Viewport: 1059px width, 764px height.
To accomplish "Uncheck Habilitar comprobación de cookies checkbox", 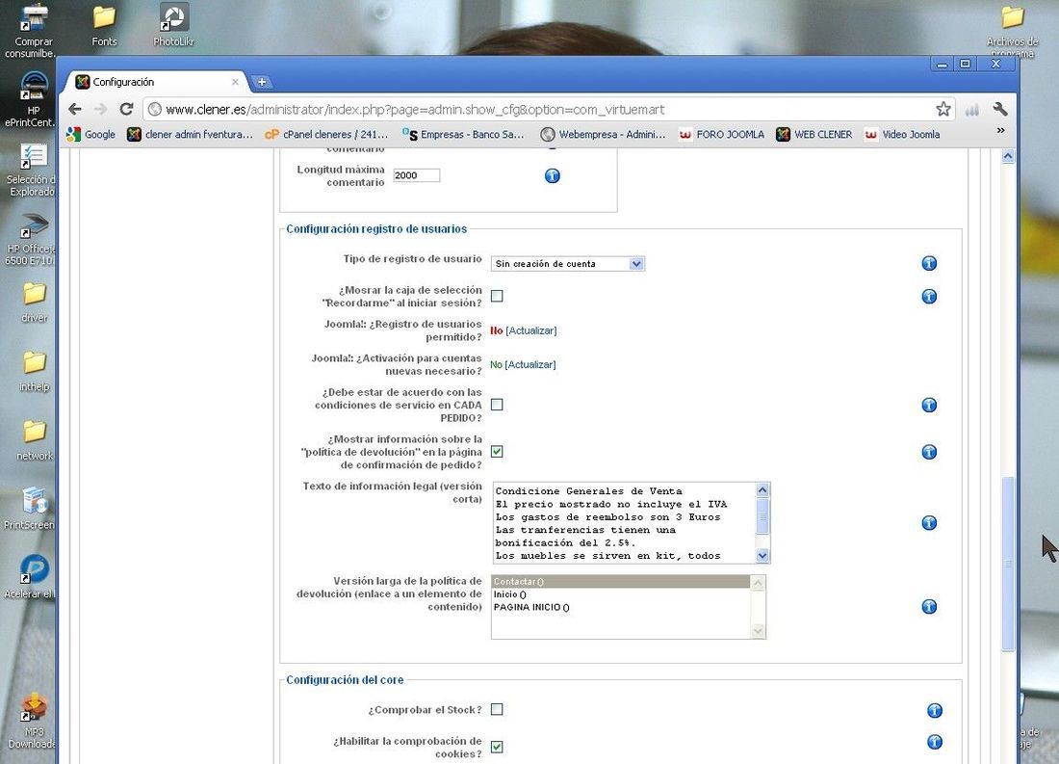I will point(497,747).
